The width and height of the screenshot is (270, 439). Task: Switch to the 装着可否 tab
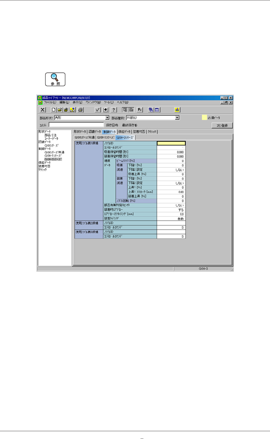139,132
